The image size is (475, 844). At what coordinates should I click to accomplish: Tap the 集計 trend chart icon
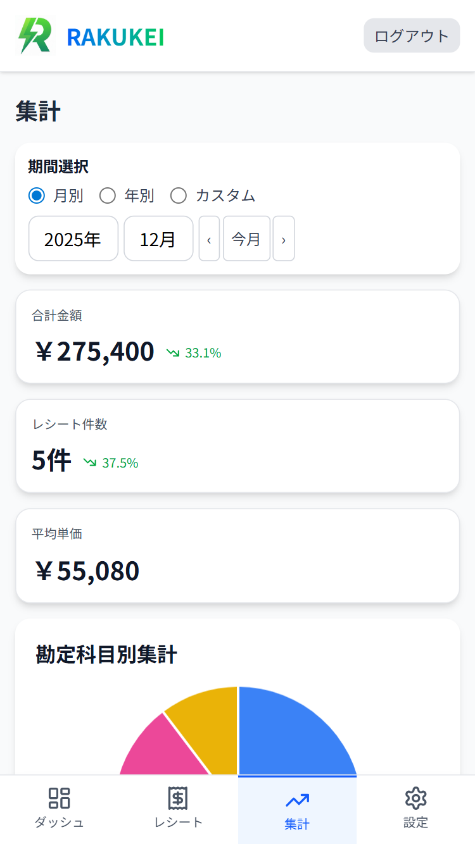tap(297, 800)
